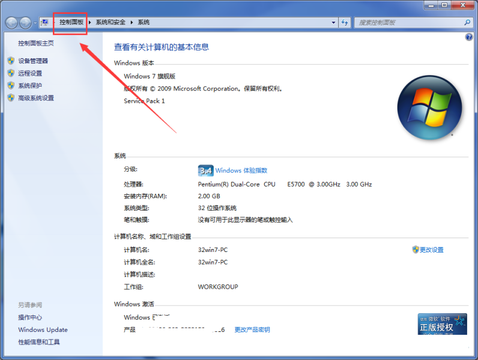Open 操作中心 under 另请参阅

click(30, 317)
